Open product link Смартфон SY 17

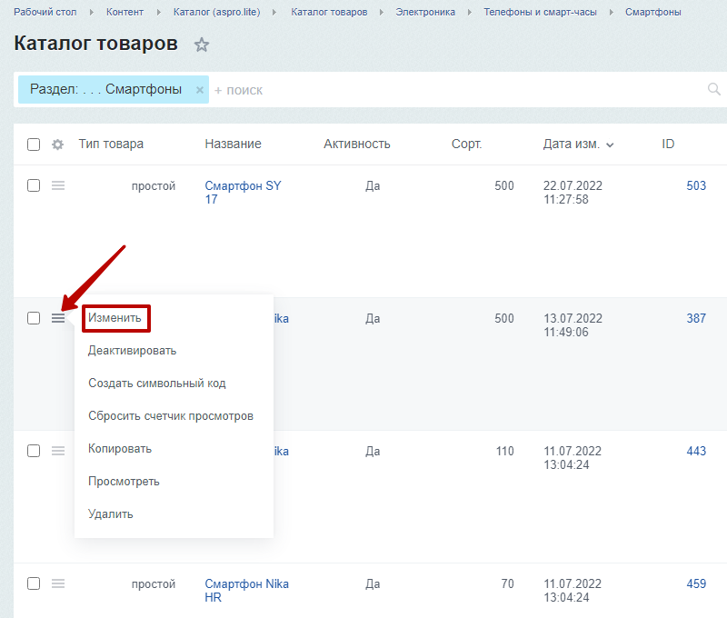tap(243, 193)
